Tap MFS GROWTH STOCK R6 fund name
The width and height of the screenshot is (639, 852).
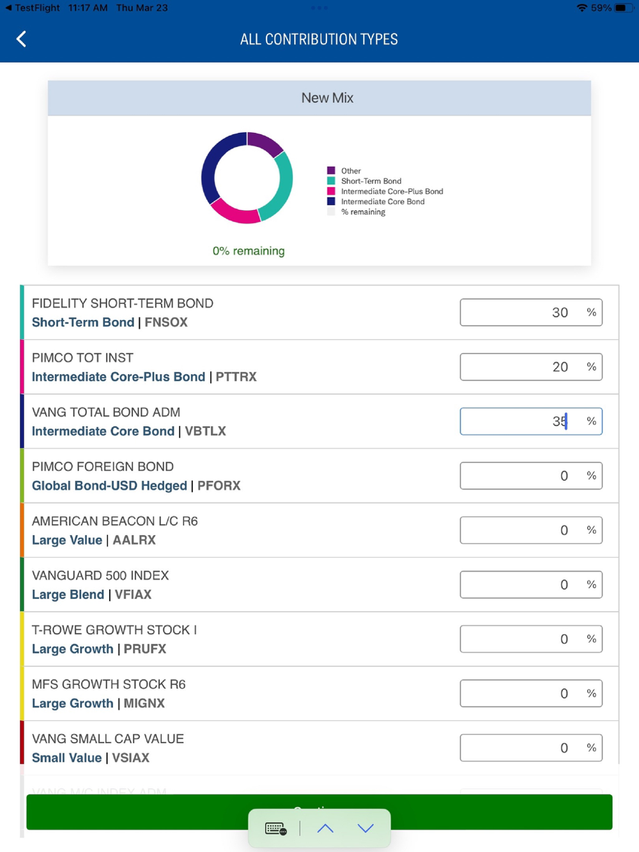point(109,684)
